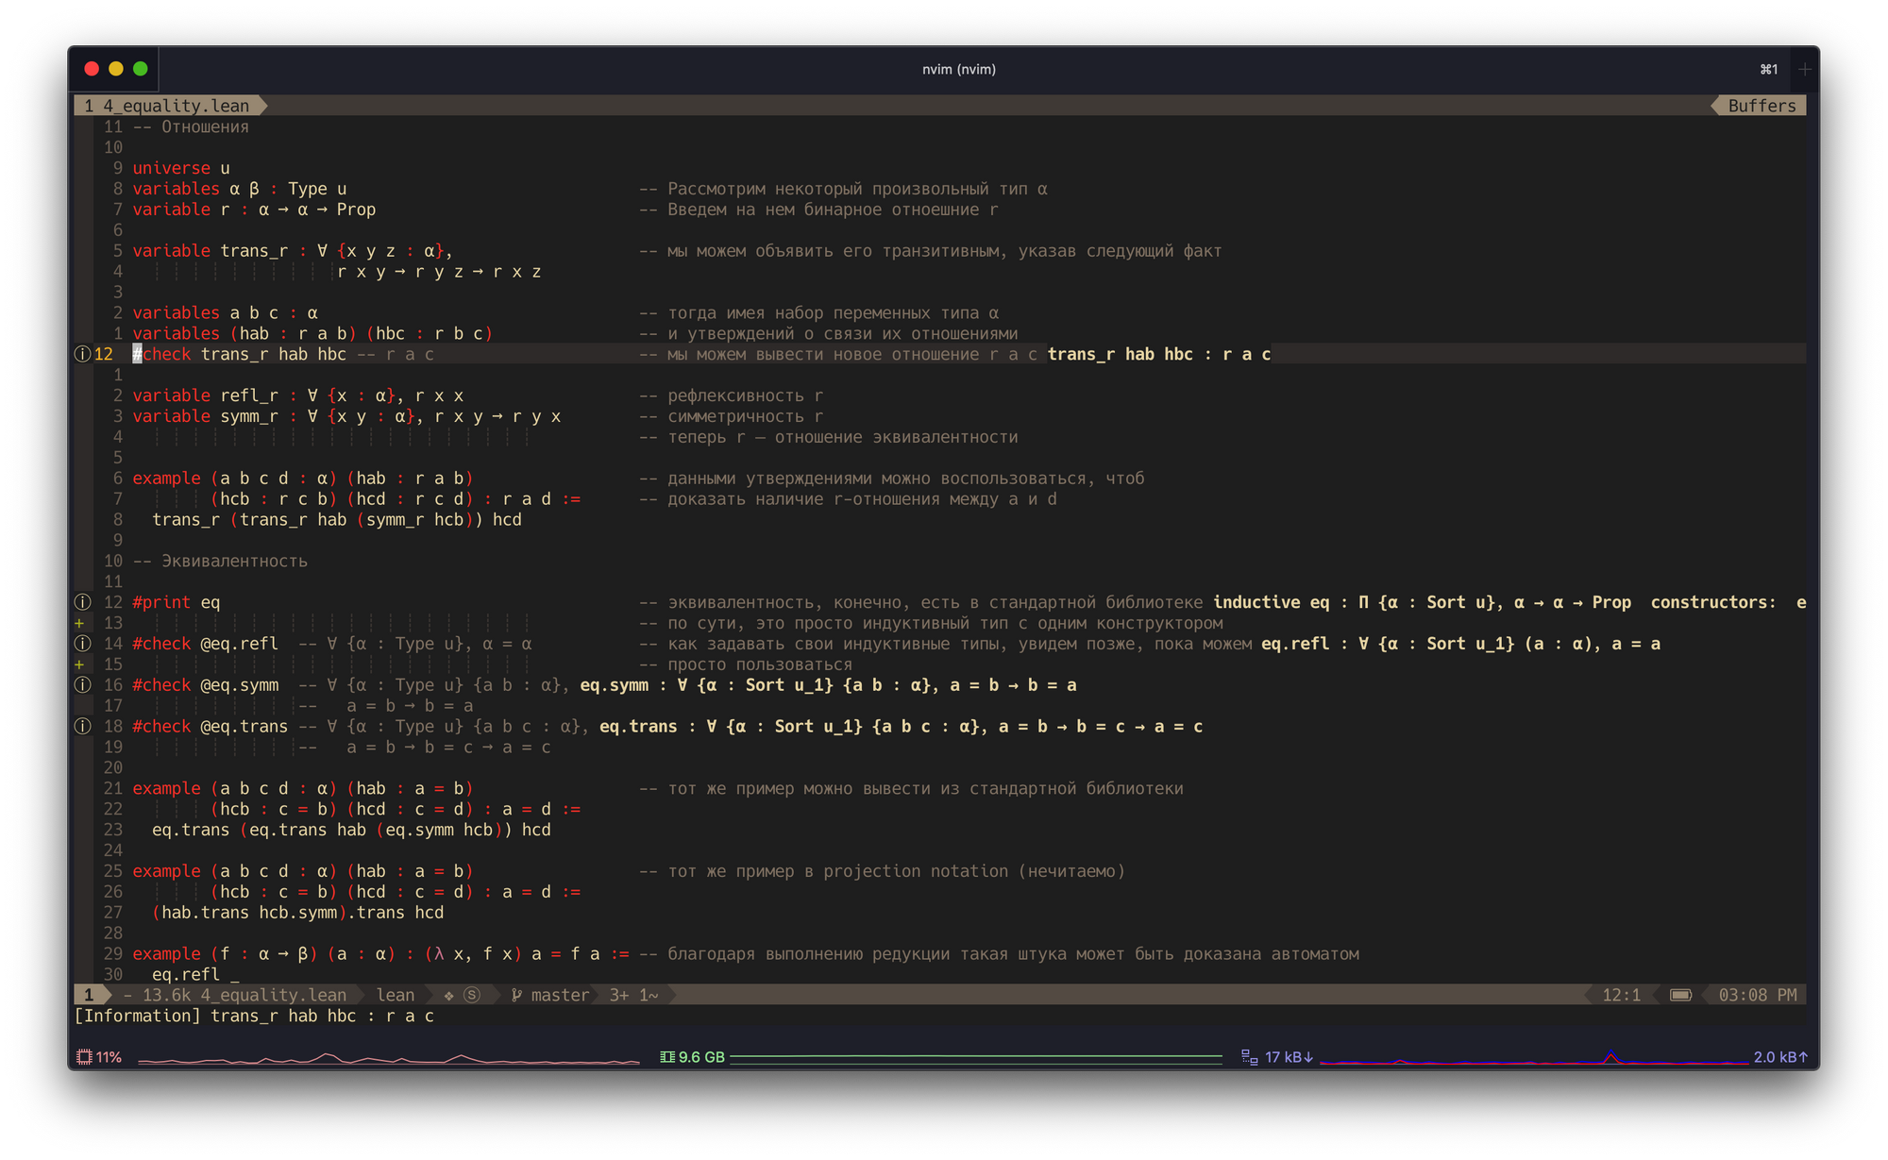
Task: Click the git added plus sign on line 13
Action: pyautogui.click(x=80, y=624)
